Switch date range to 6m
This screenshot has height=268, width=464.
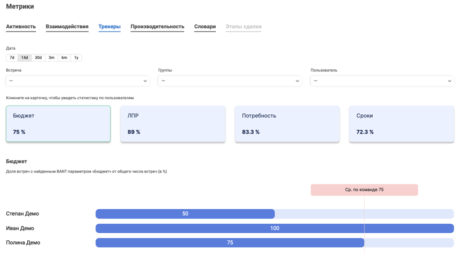click(x=64, y=58)
